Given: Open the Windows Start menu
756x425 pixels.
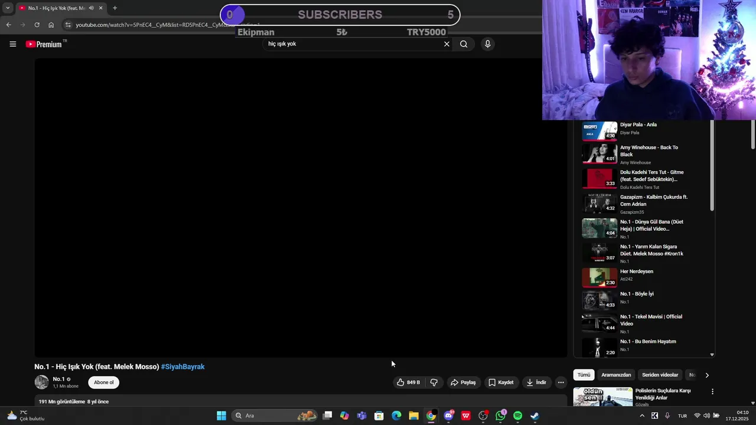Looking at the screenshot, I should 221,416.
